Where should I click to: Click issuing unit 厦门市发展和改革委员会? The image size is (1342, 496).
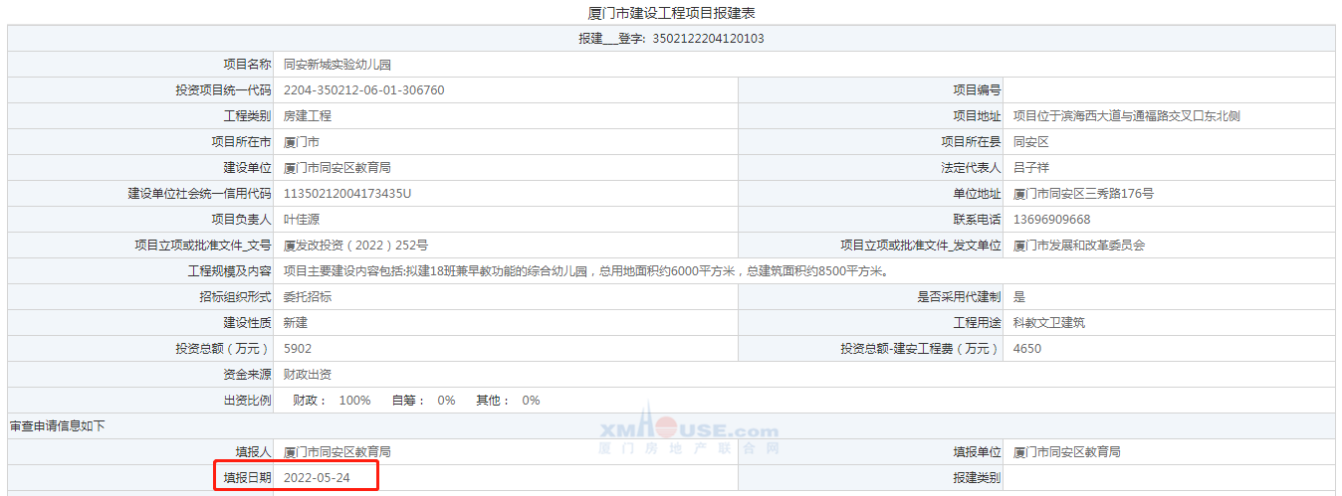1078,246
